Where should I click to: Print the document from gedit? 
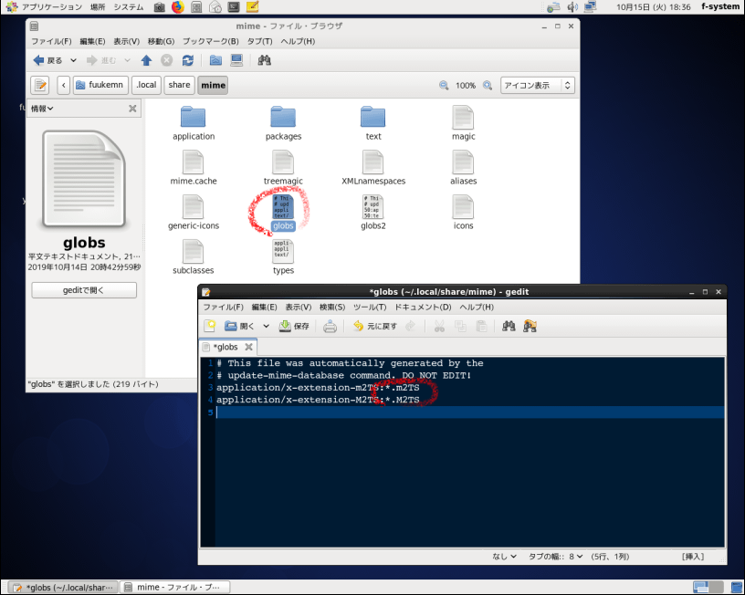point(330,326)
